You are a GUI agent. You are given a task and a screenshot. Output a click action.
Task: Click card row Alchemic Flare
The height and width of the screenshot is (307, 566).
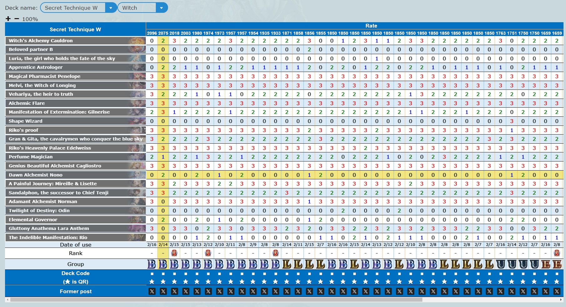(x=75, y=103)
